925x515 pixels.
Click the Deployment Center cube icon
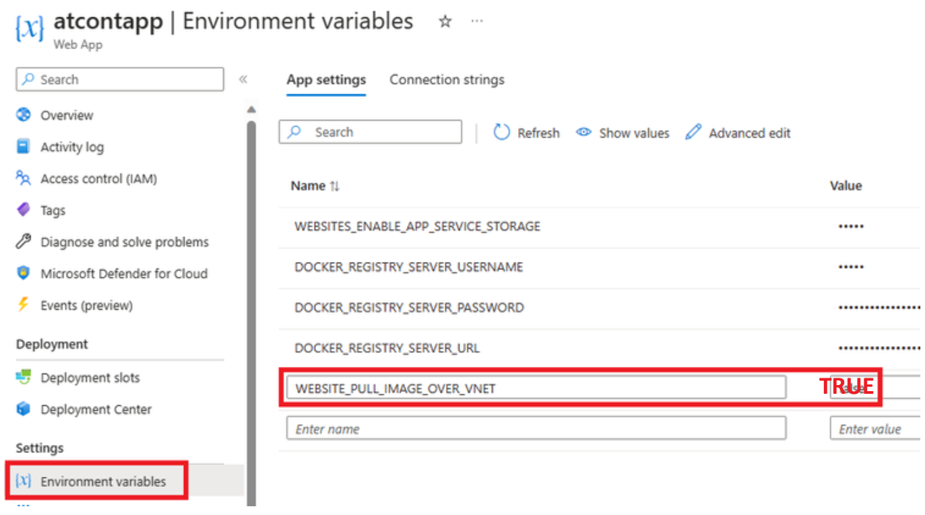[x=24, y=409]
